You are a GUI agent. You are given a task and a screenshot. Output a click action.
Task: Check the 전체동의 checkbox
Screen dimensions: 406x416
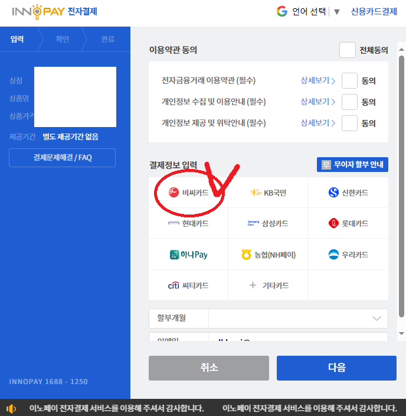(348, 50)
